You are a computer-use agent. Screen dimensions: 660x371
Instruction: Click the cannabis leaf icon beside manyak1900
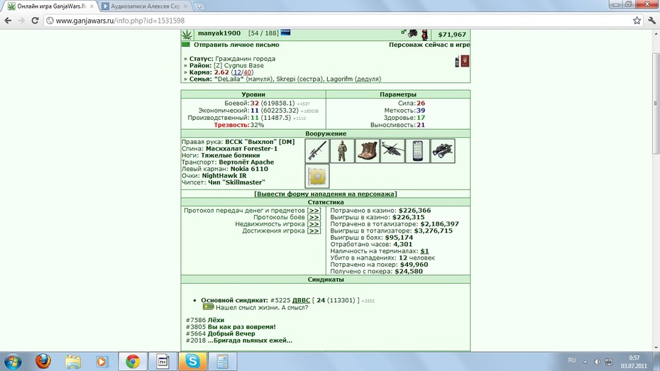point(187,35)
